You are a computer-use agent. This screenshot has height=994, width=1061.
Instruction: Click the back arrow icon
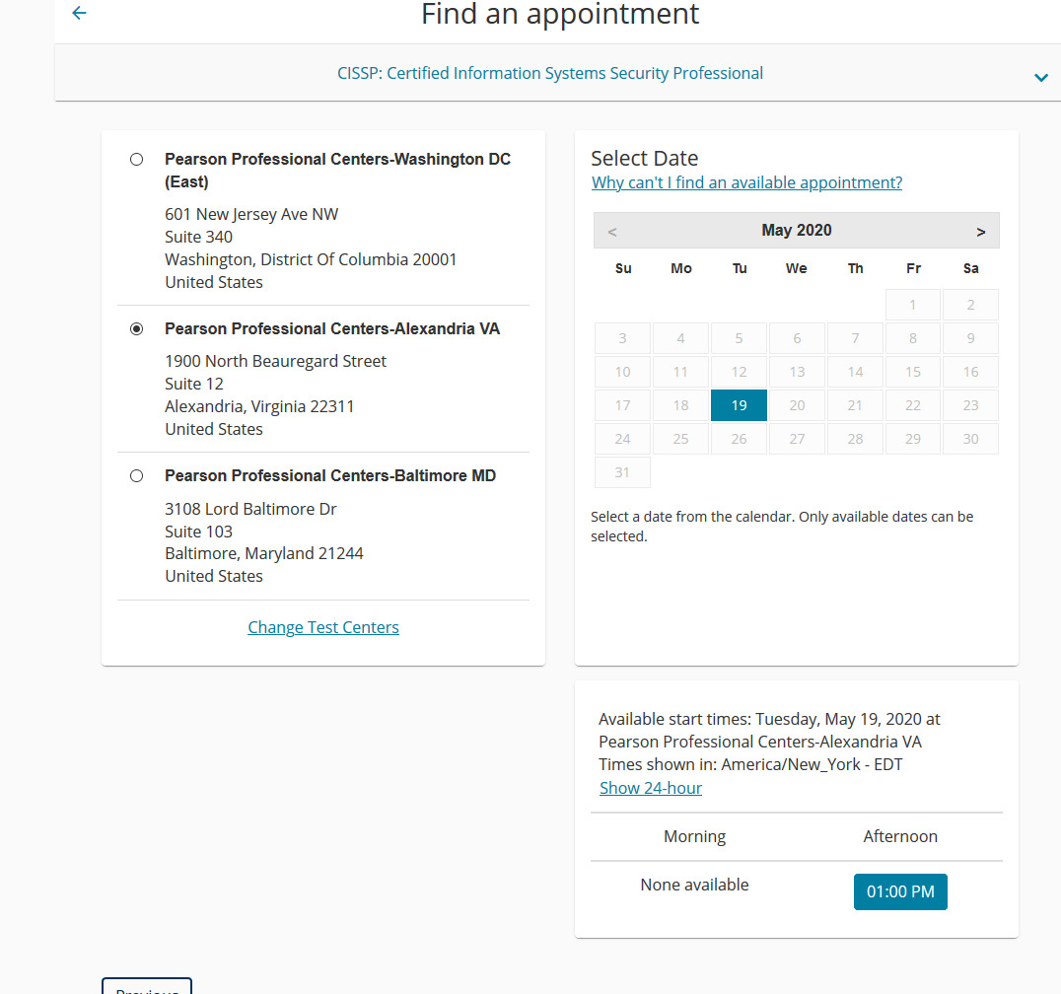[x=80, y=13]
